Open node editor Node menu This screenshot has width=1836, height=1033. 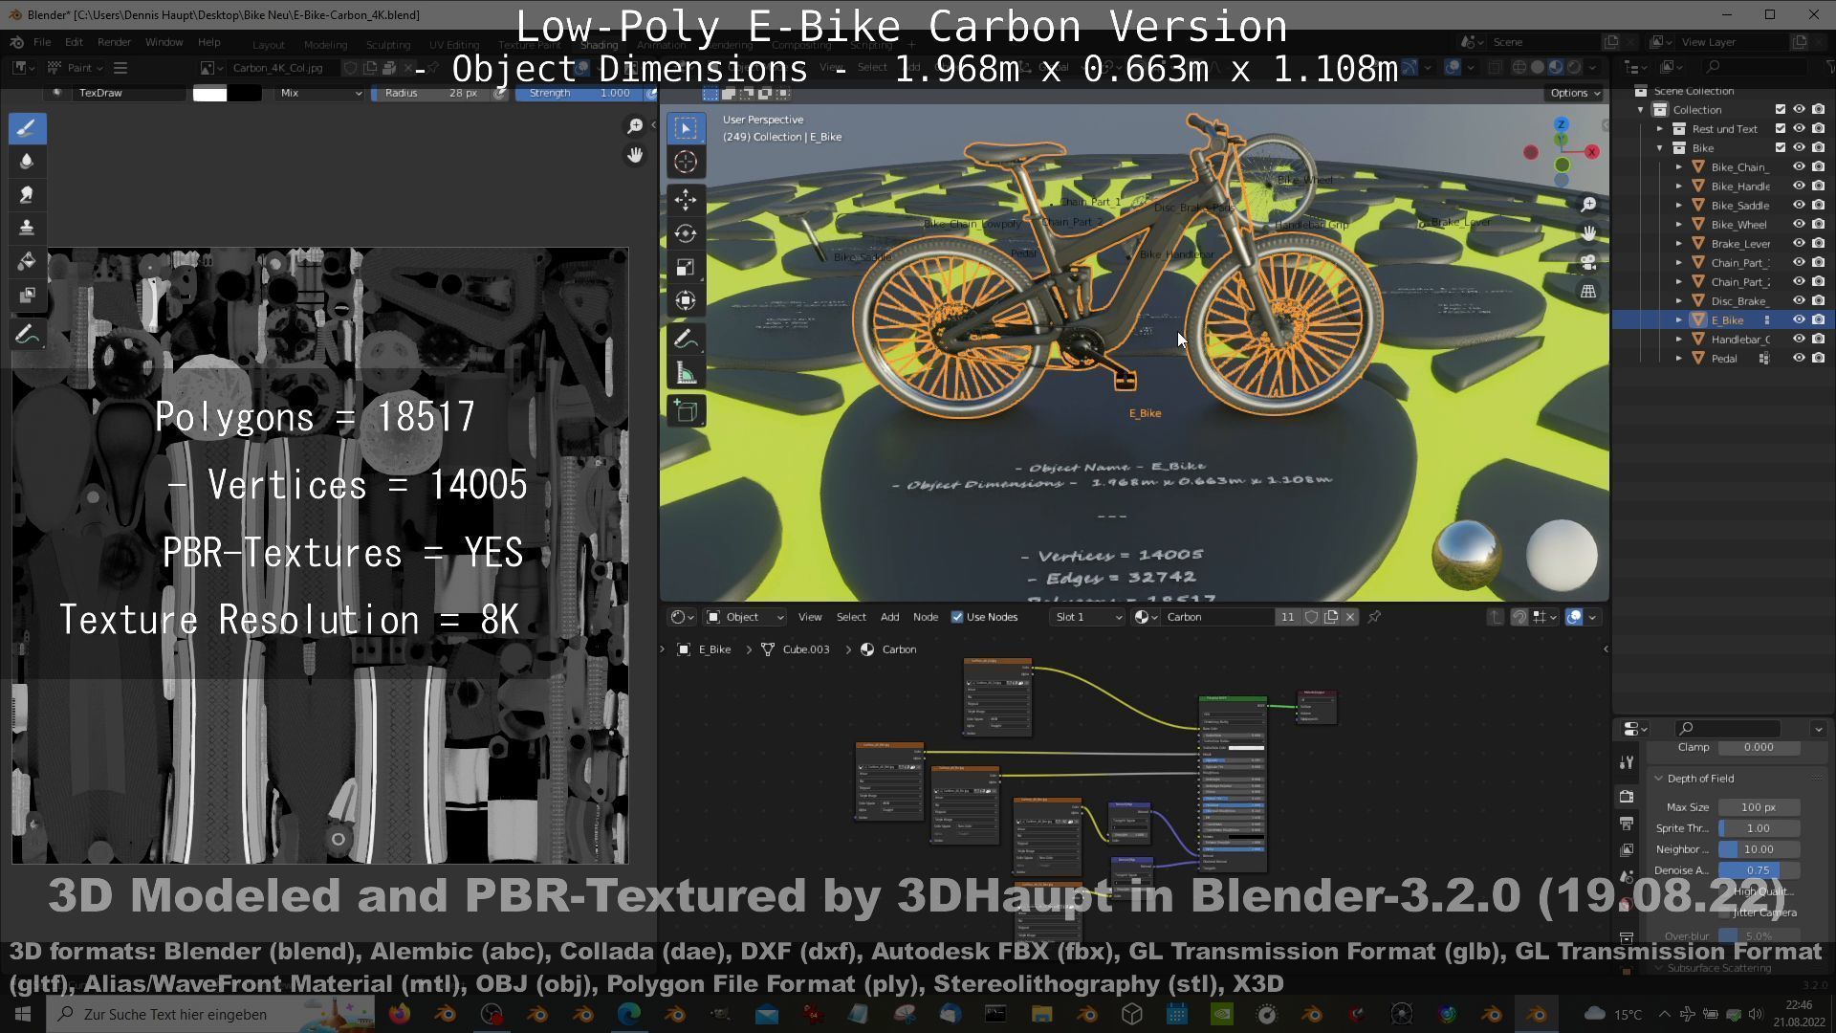pyautogui.click(x=925, y=617)
